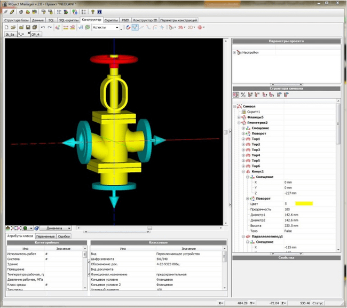Expand the Фланцы5 tree node
Screen dimensions: 347x308
click(x=239, y=117)
